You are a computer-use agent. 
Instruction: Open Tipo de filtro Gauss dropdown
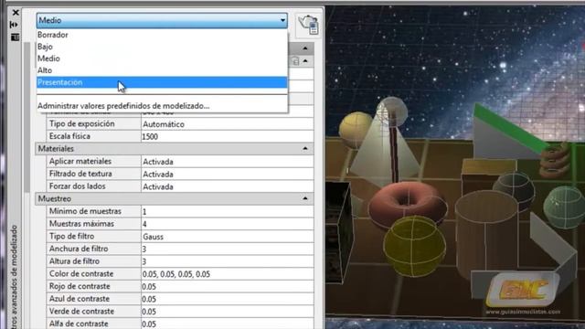click(x=228, y=237)
